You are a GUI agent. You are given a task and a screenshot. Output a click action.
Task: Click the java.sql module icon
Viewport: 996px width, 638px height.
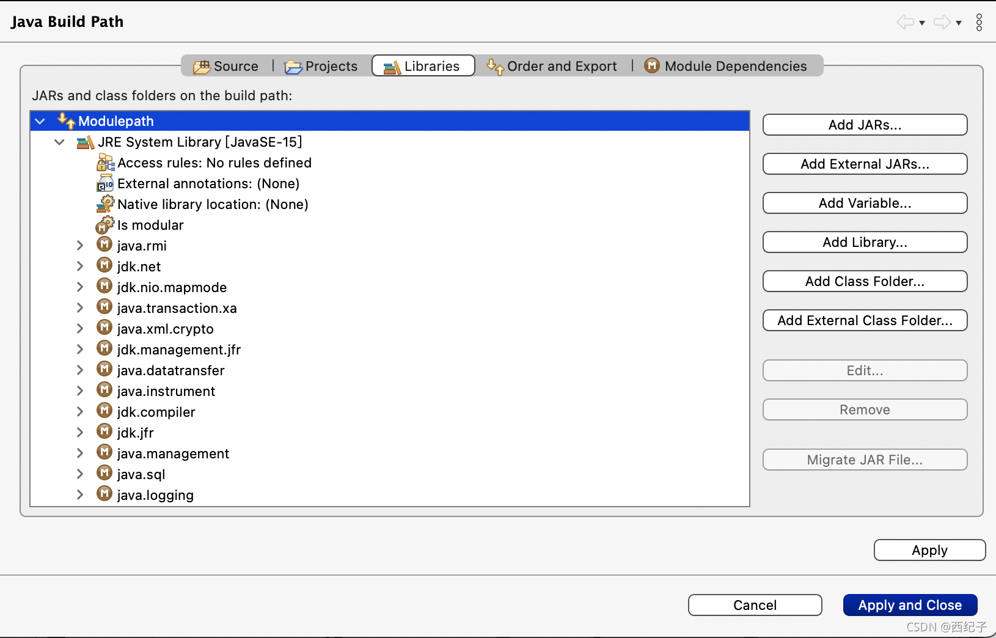[104, 473]
